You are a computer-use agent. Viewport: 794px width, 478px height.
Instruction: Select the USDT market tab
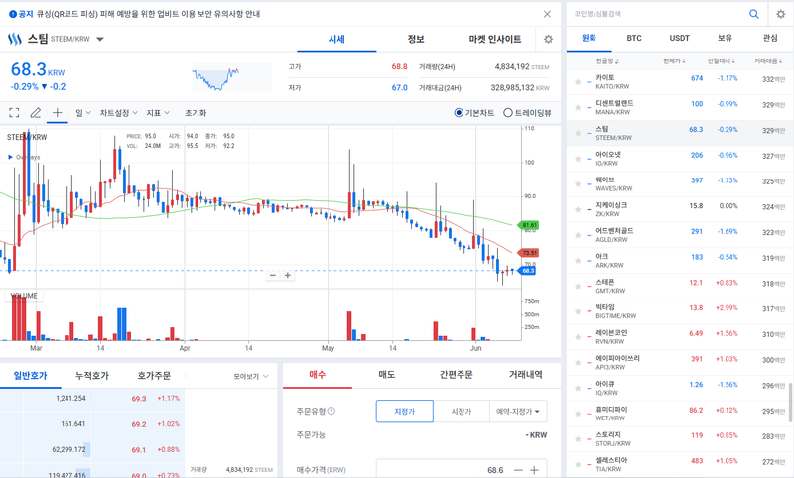[x=679, y=38]
